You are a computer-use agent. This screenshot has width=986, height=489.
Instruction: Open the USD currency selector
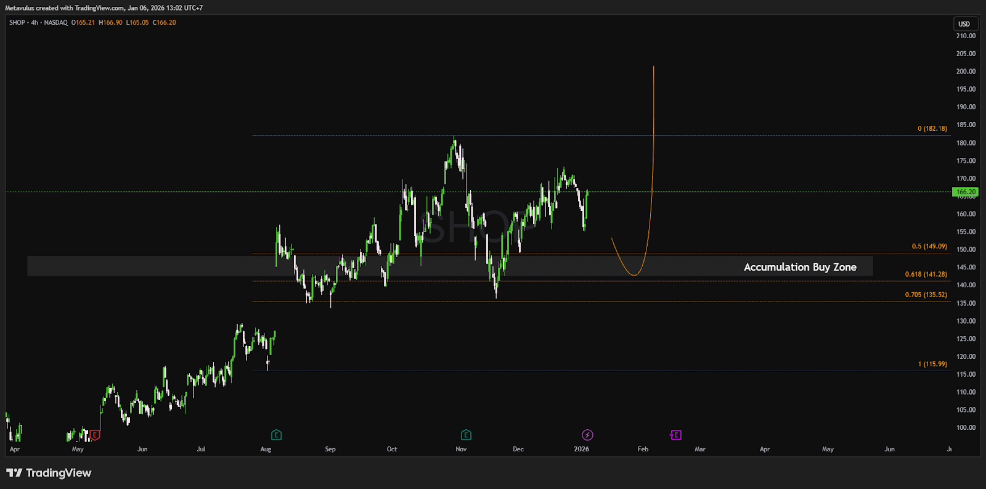tap(964, 24)
